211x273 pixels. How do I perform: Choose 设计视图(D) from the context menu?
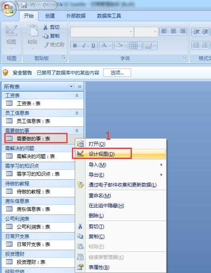click(121, 154)
